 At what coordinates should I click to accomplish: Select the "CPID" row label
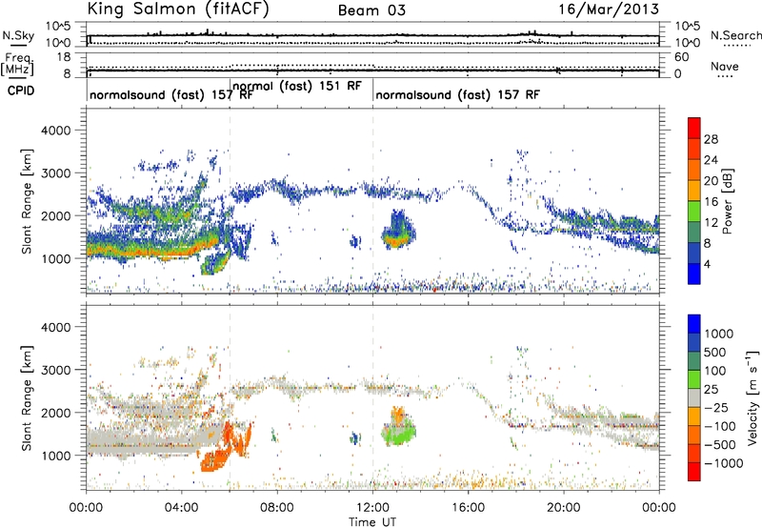pyautogui.click(x=21, y=91)
